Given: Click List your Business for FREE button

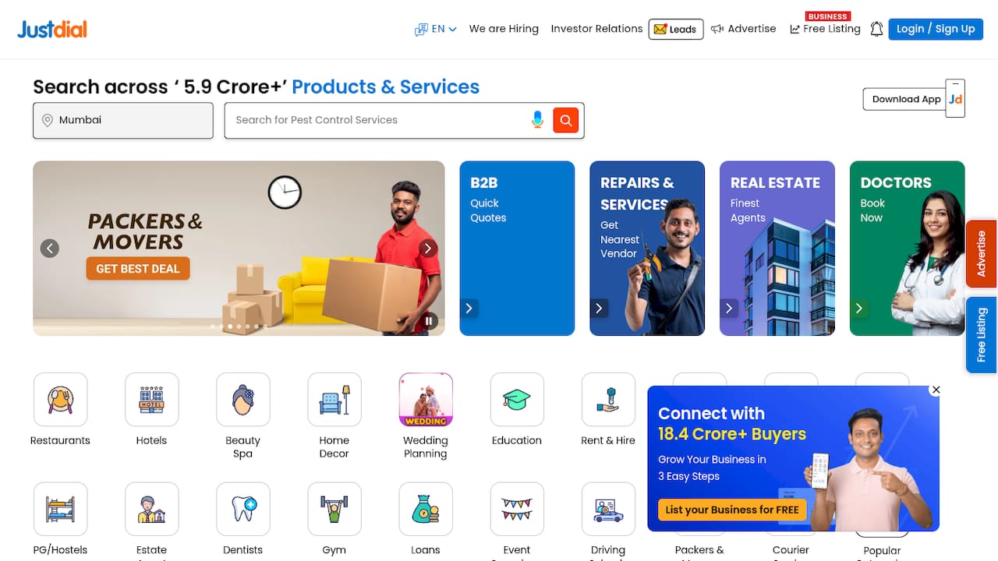Looking at the screenshot, I should point(732,510).
